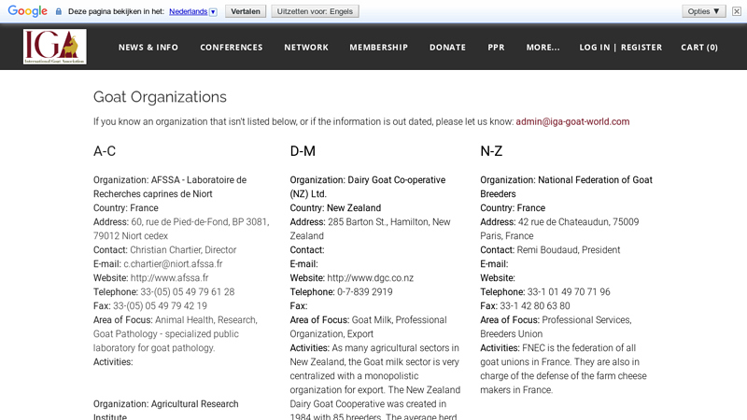The image size is (747, 420).
Task: Email admin@iga-goat-world.com link
Action: 572,121
